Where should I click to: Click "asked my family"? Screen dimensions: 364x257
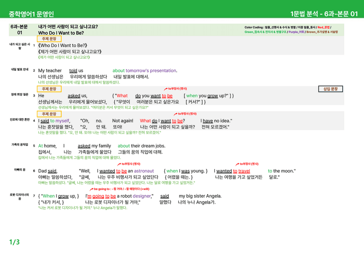pyautogui.click(x=94, y=146)
